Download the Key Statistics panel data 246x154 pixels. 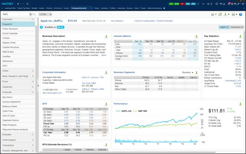click(240, 36)
